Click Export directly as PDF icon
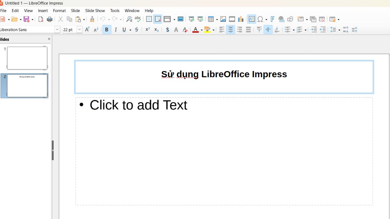The width and height of the screenshot is (390, 219). (41, 19)
